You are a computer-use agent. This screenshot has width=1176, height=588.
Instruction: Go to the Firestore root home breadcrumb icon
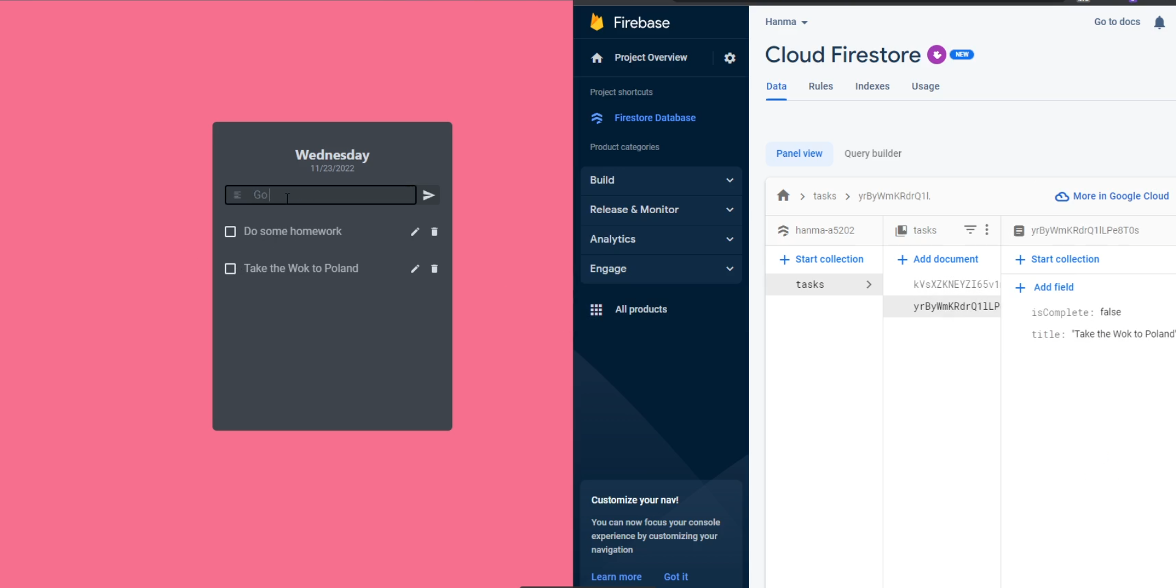tap(783, 195)
